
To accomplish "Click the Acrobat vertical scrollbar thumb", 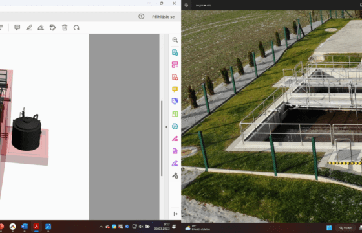I will point(162,139).
